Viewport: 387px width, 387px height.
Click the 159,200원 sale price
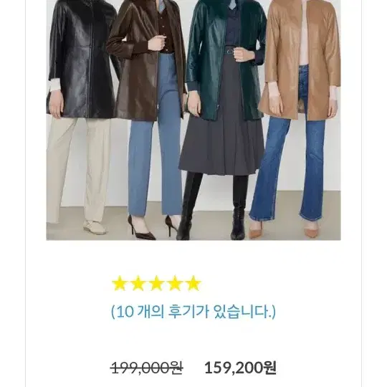pyautogui.click(x=240, y=368)
